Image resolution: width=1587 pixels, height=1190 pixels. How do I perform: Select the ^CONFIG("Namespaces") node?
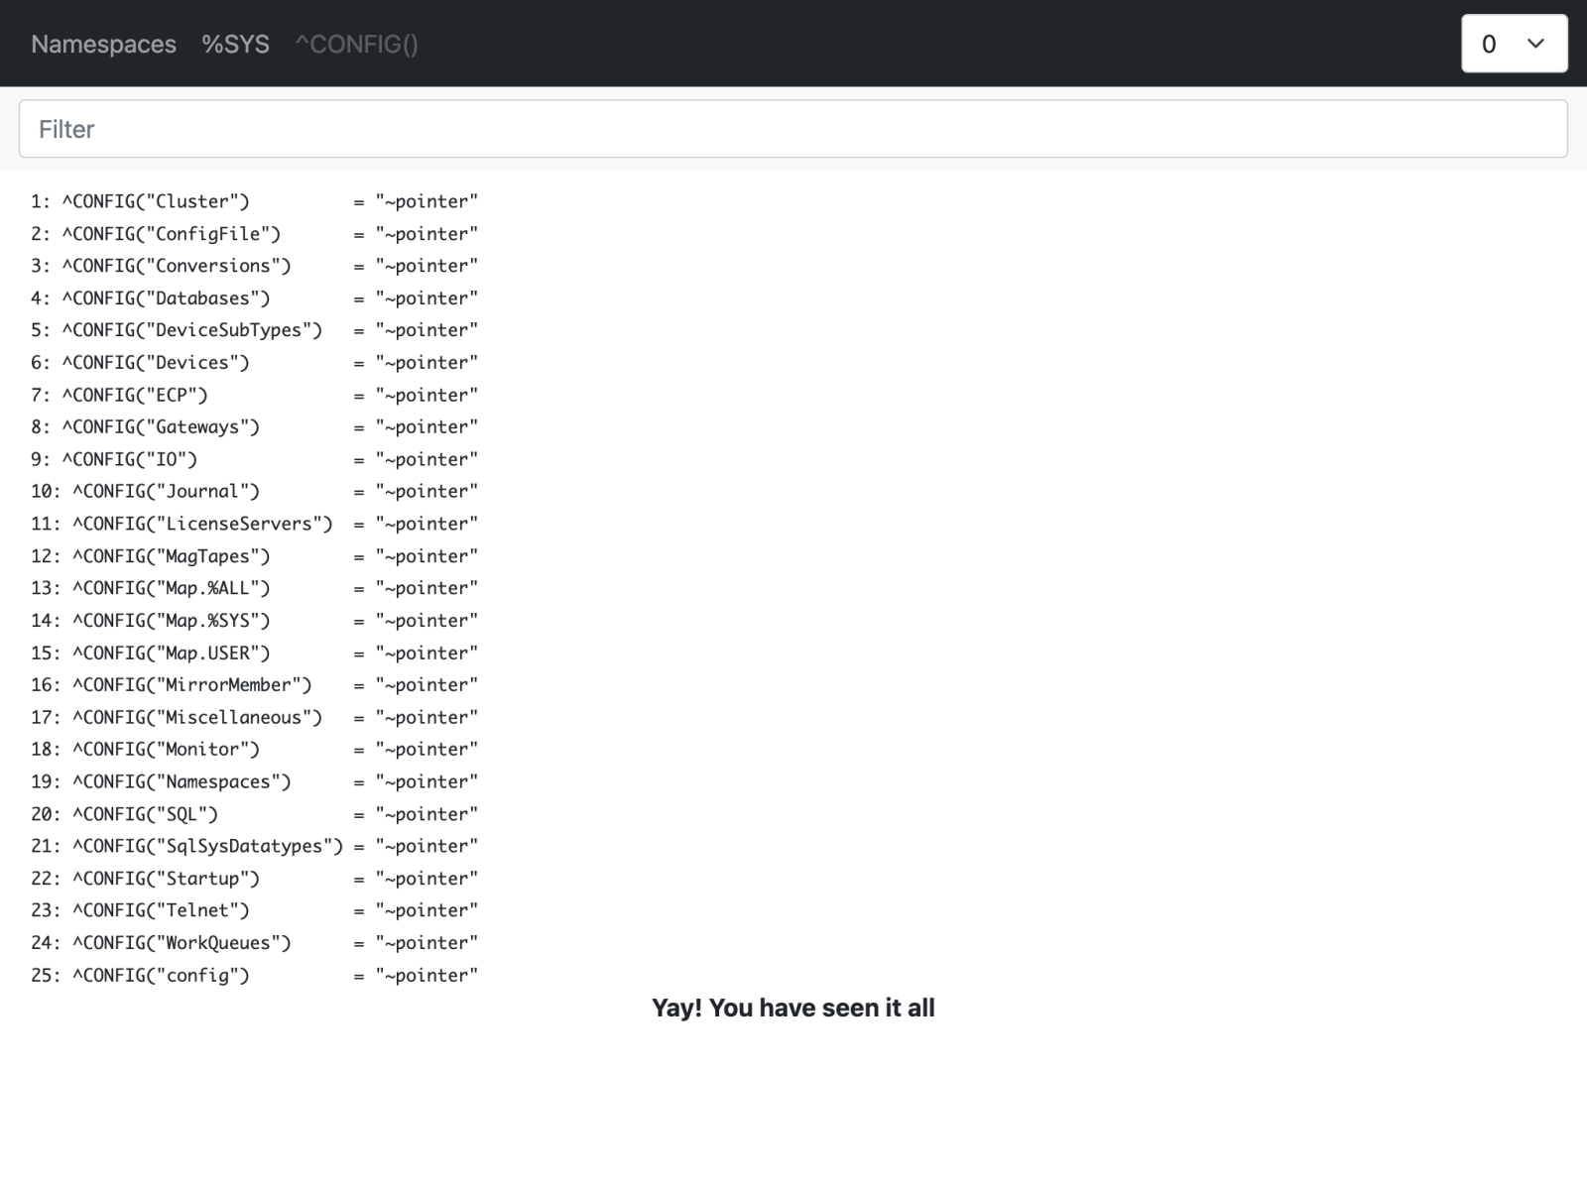click(182, 781)
